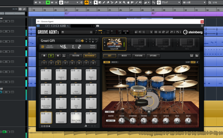
Task: Click the pad stop button
Action: coord(44,56)
